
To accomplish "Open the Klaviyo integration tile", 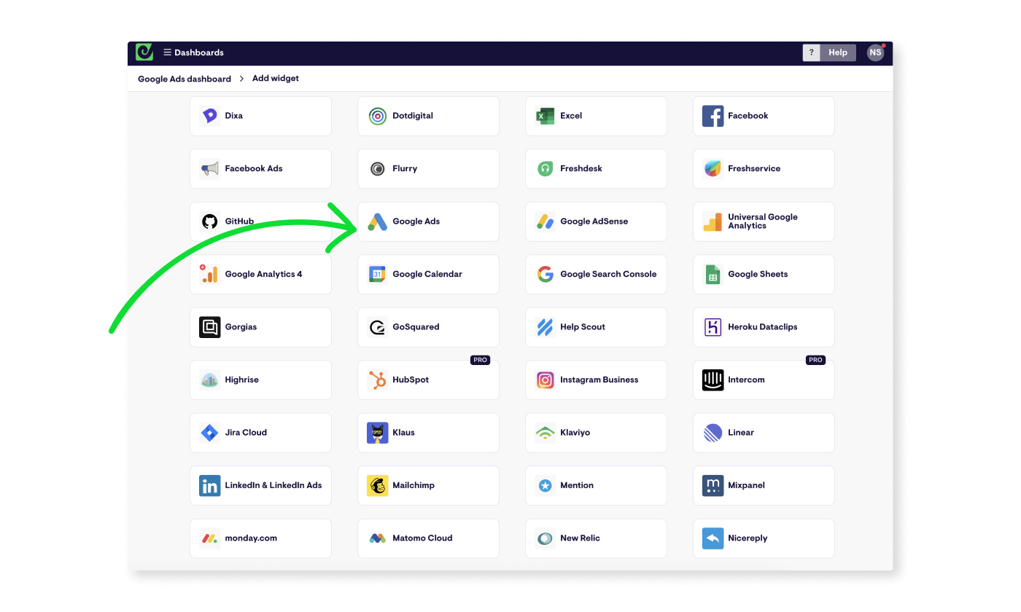I will (596, 432).
